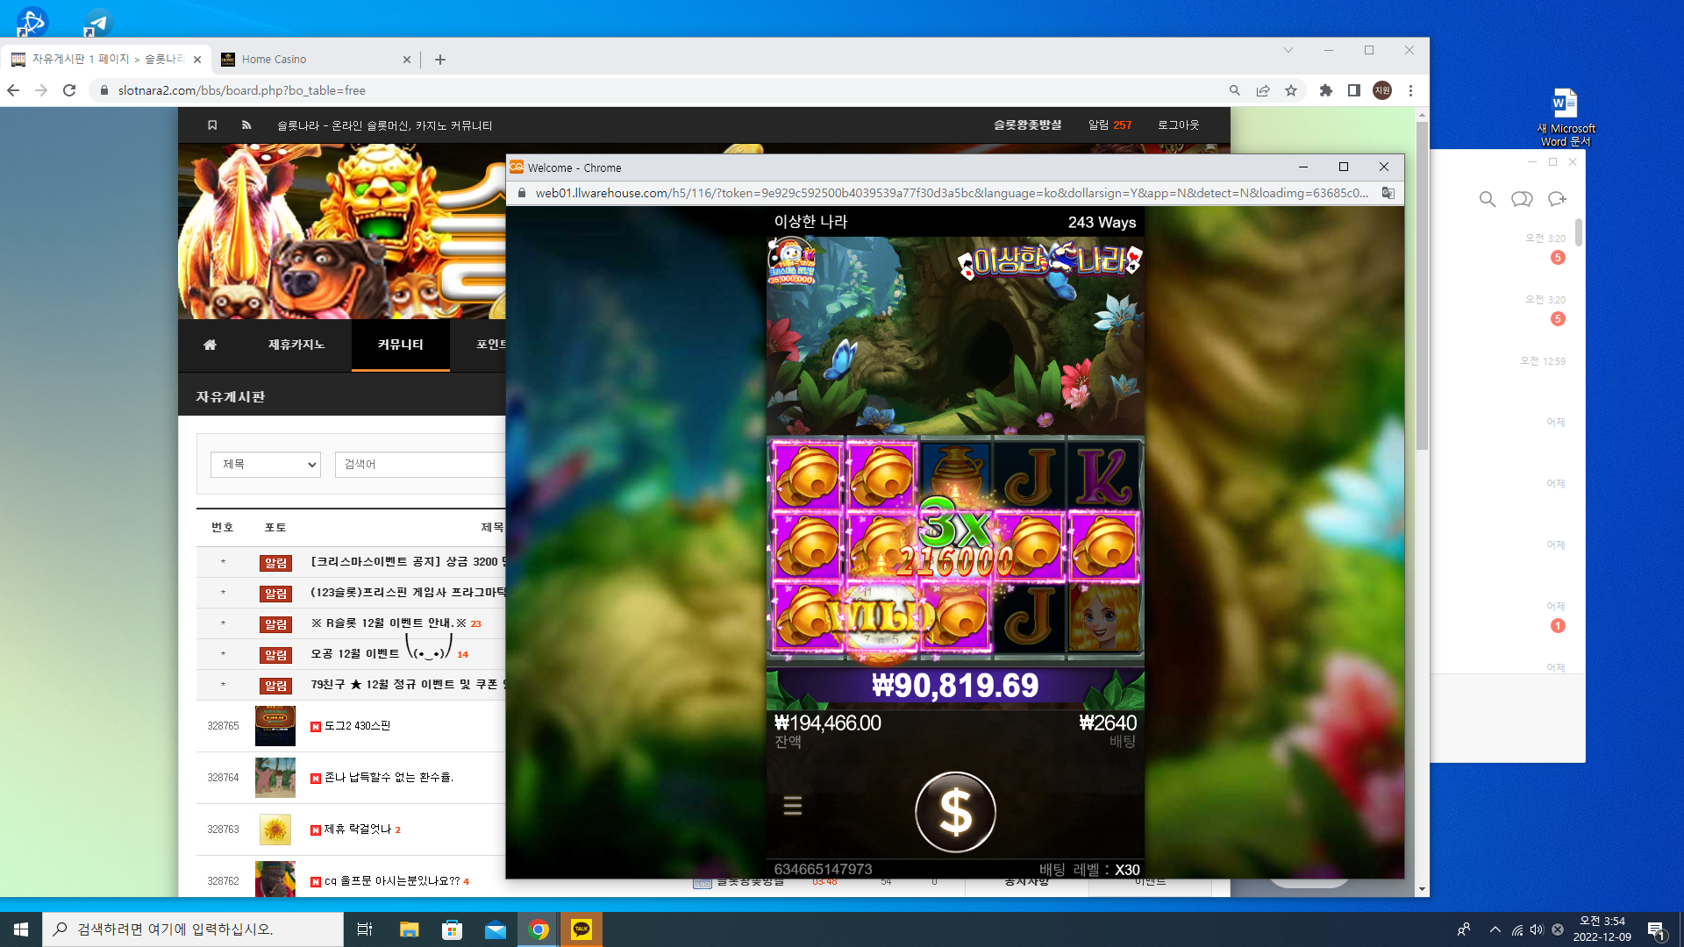Image resolution: width=1684 pixels, height=947 pixels.
Task: Go back in the main Chrome window
Action: pos(13,90)
